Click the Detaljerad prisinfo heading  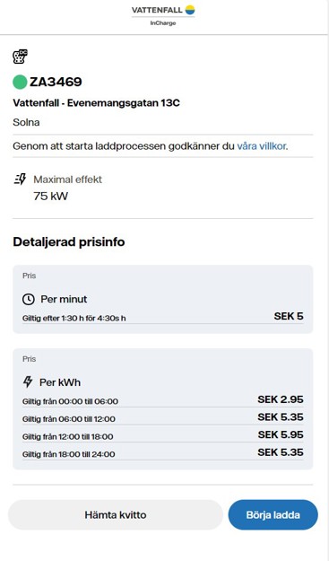69,241
